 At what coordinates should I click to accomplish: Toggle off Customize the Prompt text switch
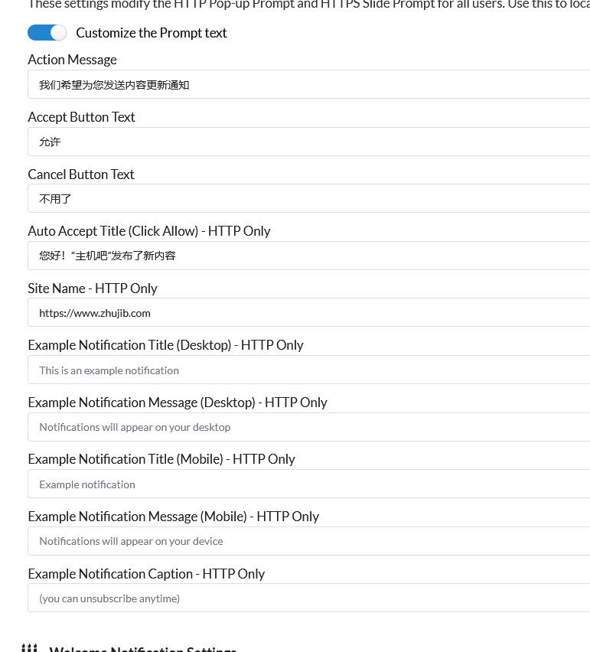[x=47, y=33]
